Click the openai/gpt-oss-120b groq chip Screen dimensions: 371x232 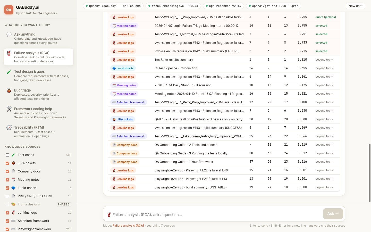click(x=273, y=6)
